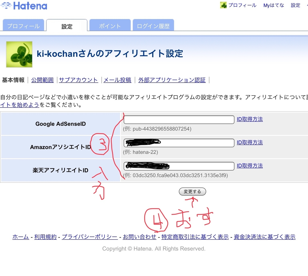
Task: Open 公開範囲 settings link
Action: (42, 80)
